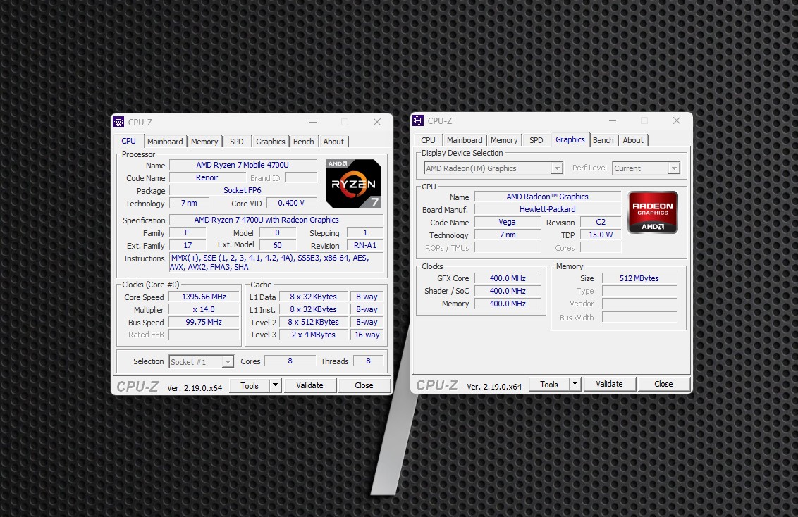
Task: Open the Perf Level combo box
Action: coord(673,168)
